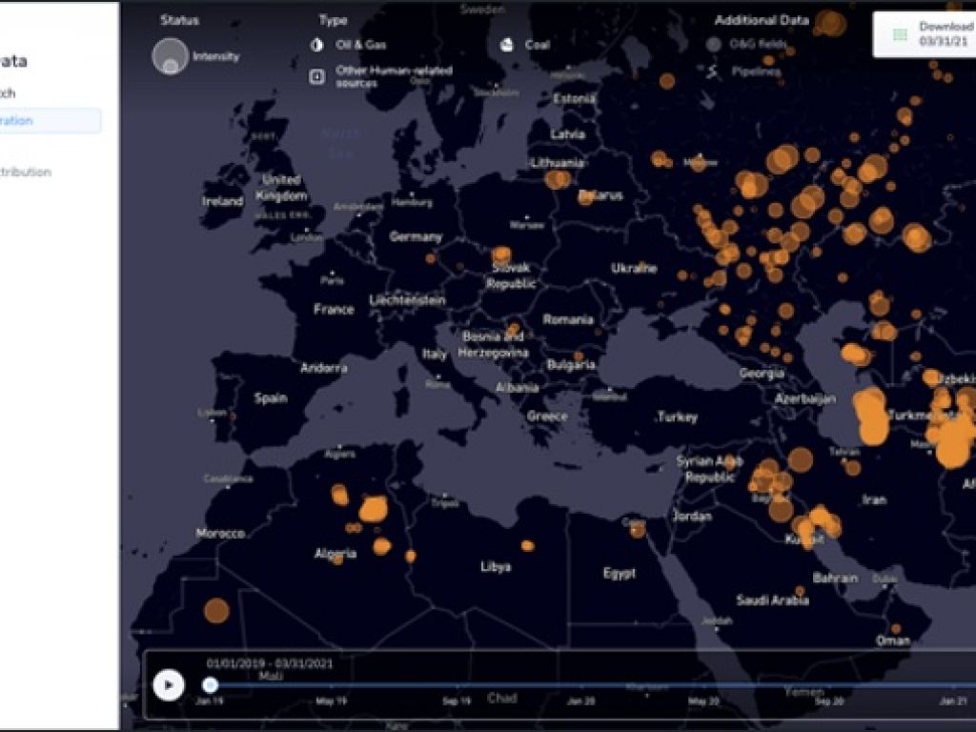976x732 pixels.
Task: Select the highlighted sidebar menu item
Action: click(50, 121)
